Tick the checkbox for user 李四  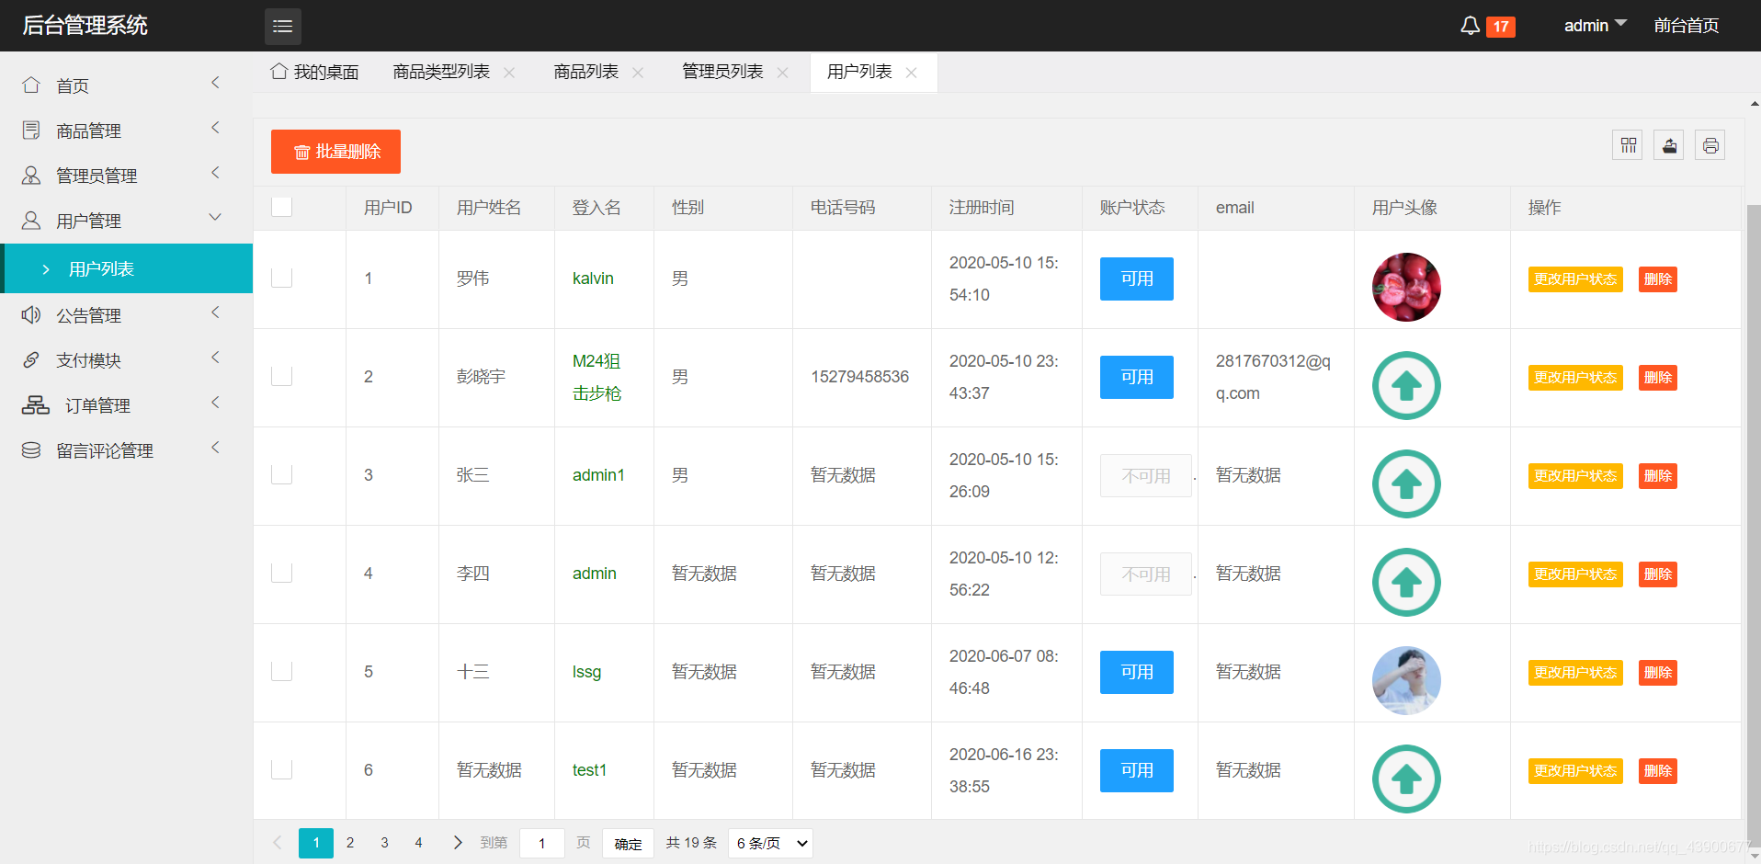(282, 573)
